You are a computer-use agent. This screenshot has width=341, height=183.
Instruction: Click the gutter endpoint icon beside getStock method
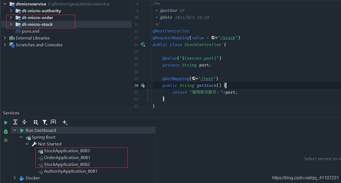point(143,85)
